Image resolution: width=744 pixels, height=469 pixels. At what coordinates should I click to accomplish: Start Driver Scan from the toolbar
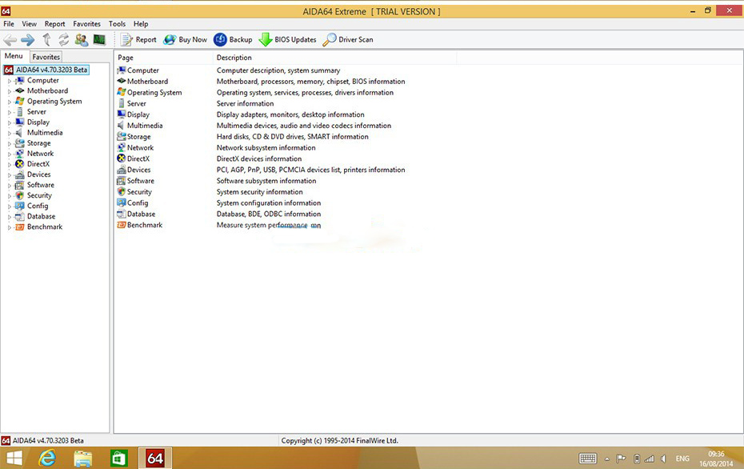coord(348,40)
